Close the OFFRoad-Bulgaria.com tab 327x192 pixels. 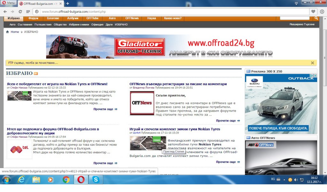point(60,4)
